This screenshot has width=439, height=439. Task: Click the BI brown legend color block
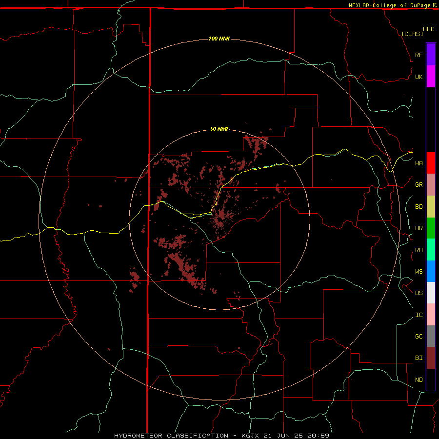[431, 358]
